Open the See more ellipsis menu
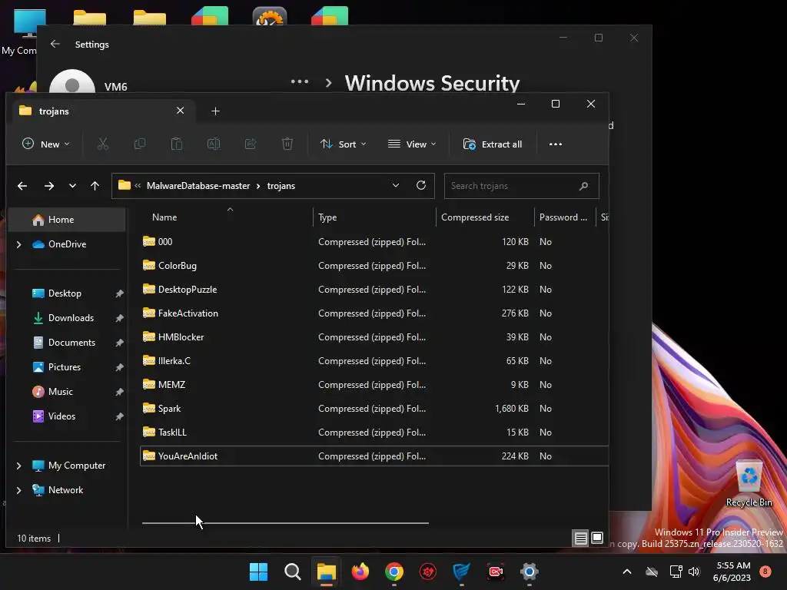 (x=555, y=144)
